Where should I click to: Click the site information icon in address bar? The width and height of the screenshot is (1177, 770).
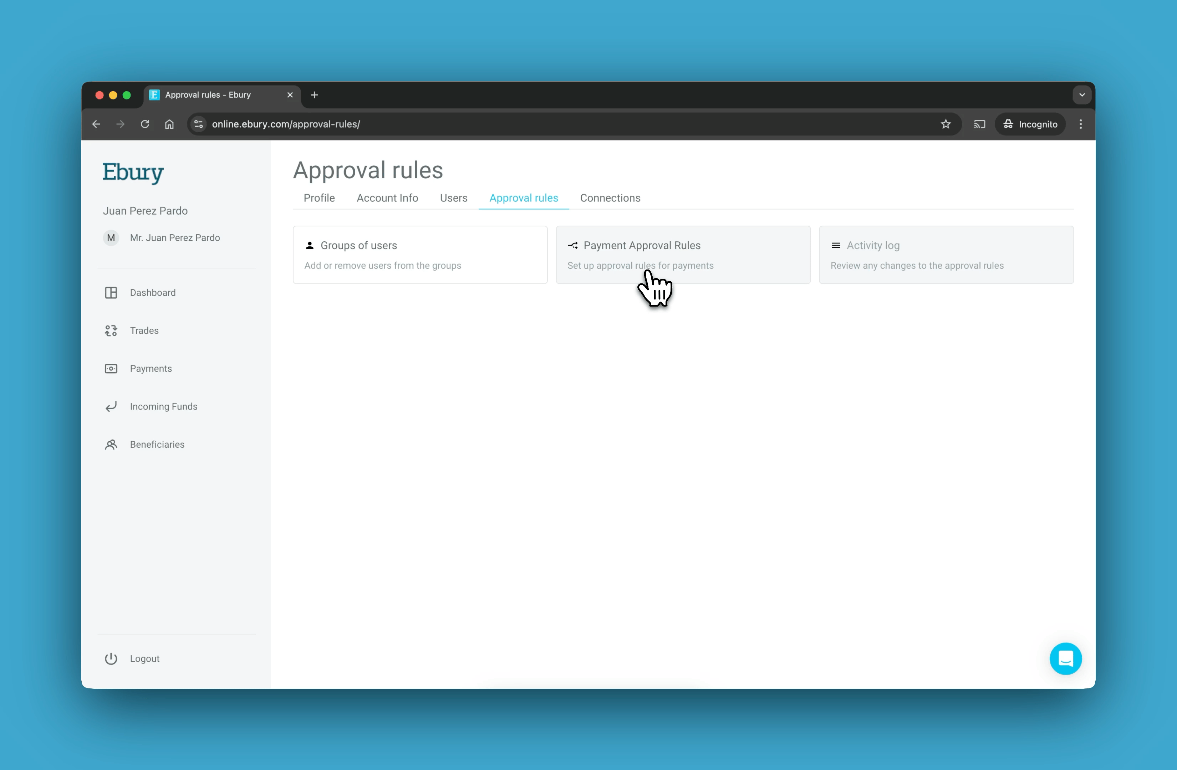[x=198, y=124]
